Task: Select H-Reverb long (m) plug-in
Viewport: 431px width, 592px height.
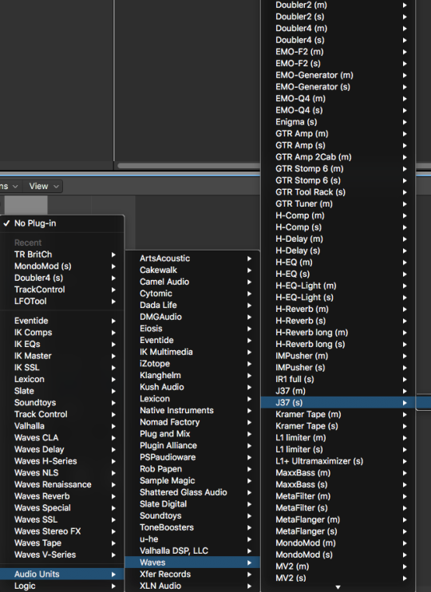Action: (x=338, y=332)
